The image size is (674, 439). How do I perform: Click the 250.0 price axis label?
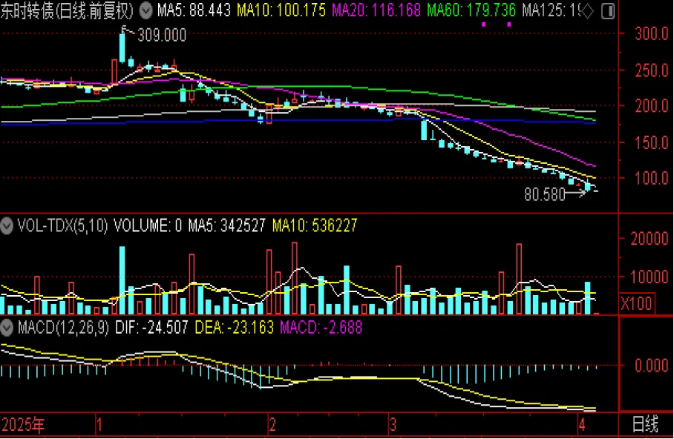652,70
